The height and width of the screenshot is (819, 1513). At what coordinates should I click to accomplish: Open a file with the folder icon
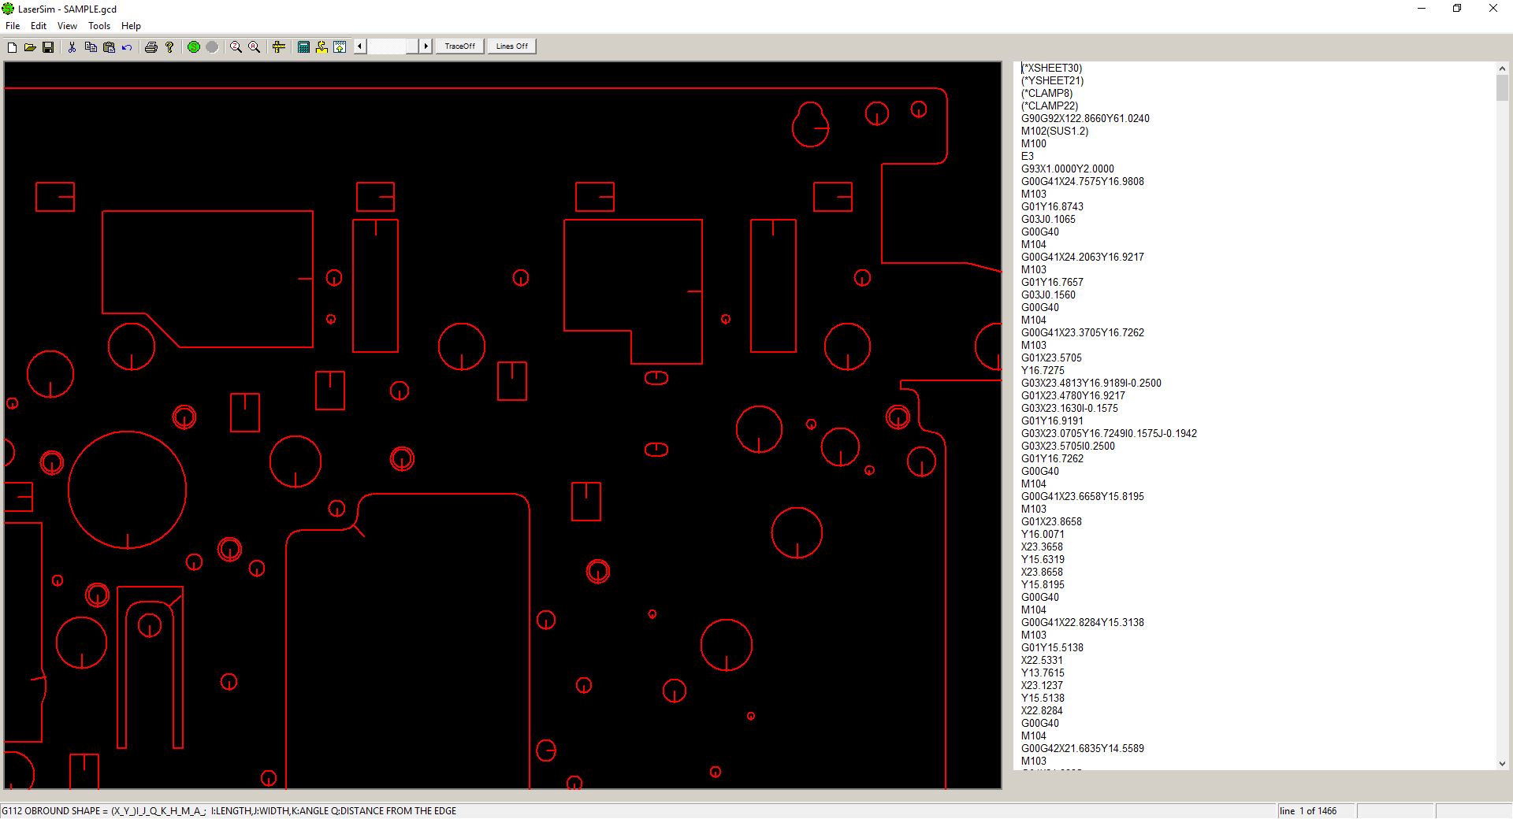click(x=30, y=47)
